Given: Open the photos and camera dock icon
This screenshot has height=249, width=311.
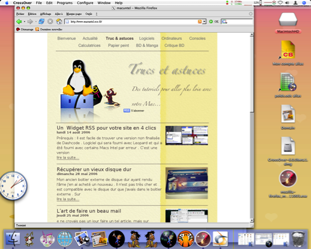Looking at the screenshot, I should tap(82, 239).
